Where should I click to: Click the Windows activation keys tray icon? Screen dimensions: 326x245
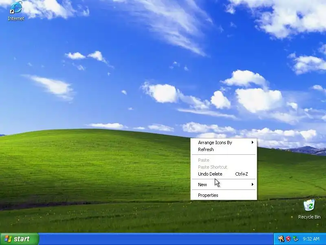click(281, 239)
